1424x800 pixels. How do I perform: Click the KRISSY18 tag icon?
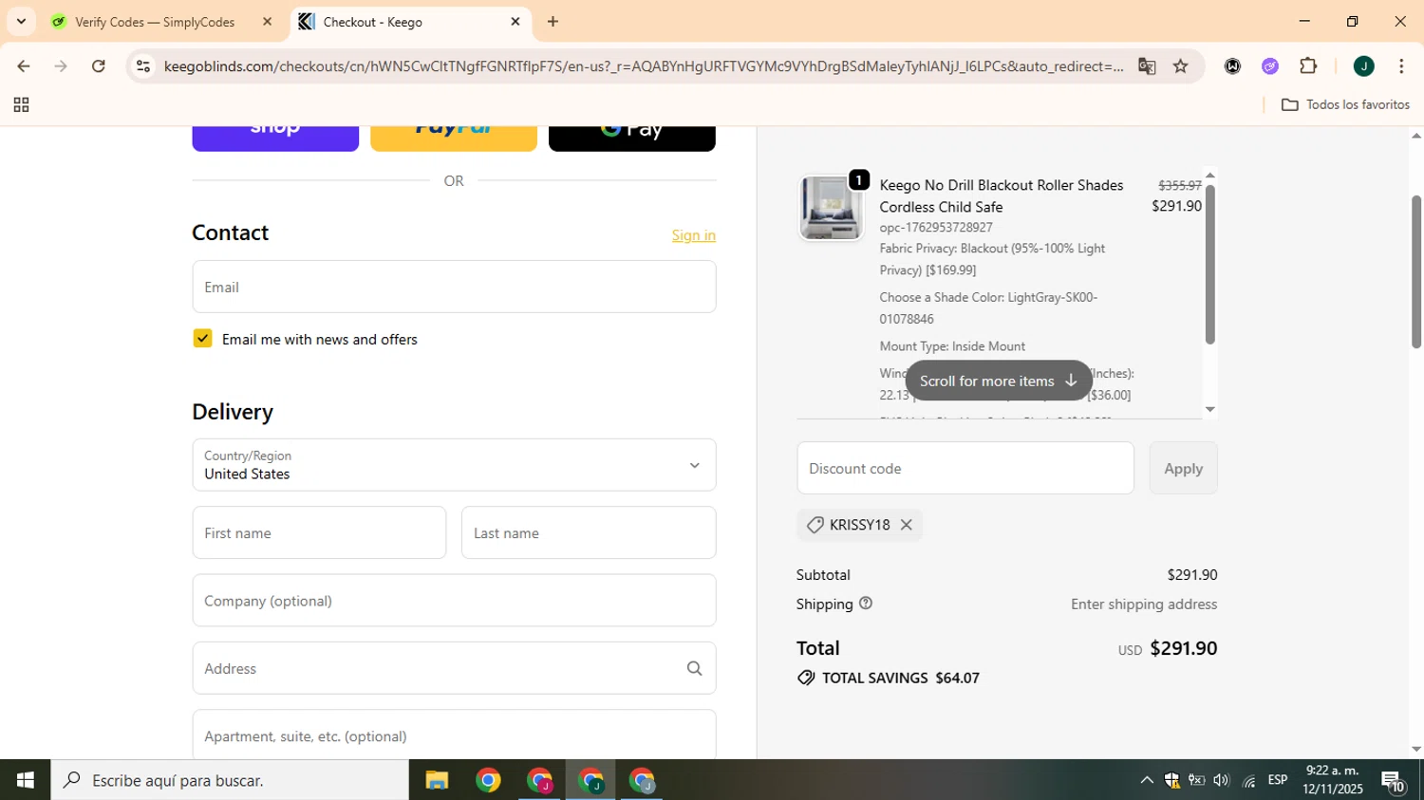point(815,525)
